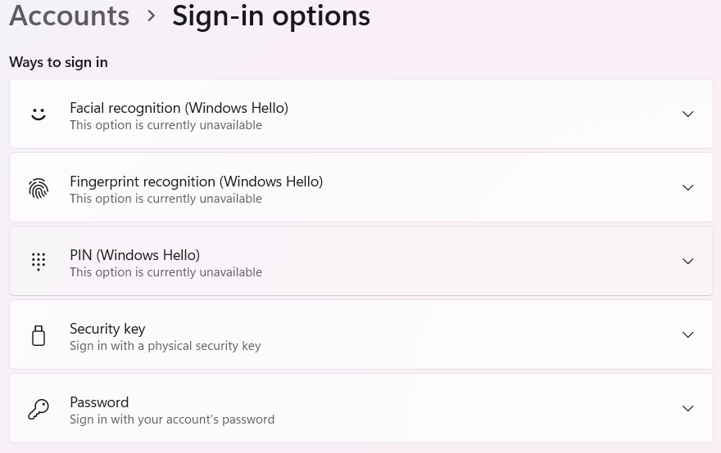
Task: Click the PIN keypad dots icon
Action: pyautogui.click(x=39, y=262)
